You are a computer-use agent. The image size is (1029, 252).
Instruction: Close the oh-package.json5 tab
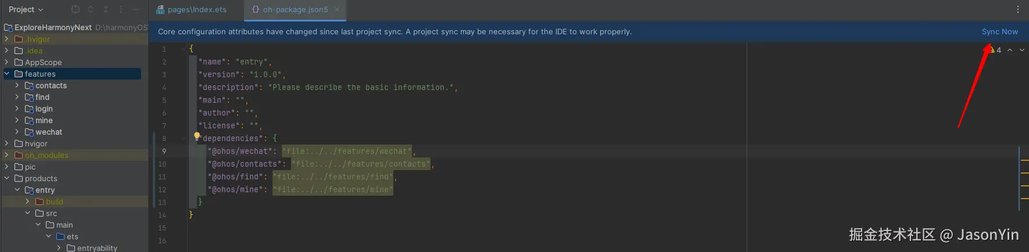pos(337,9)
